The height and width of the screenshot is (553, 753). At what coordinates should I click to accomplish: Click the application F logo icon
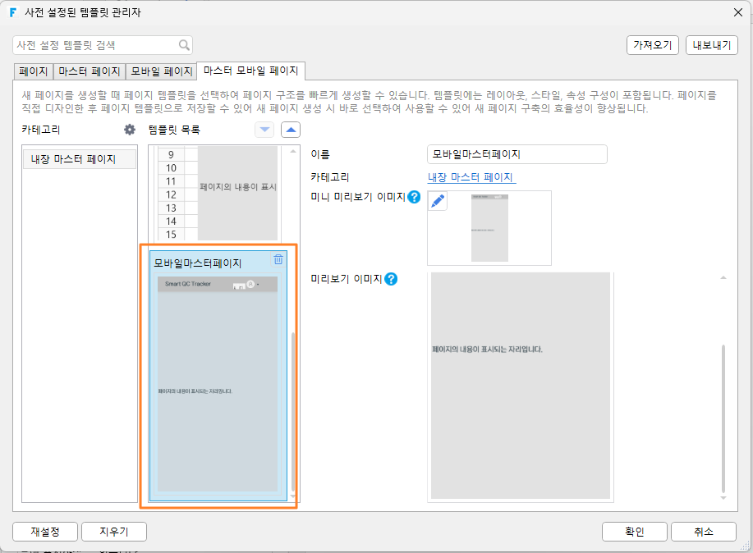pyautogui.click(x=12, y=12)
